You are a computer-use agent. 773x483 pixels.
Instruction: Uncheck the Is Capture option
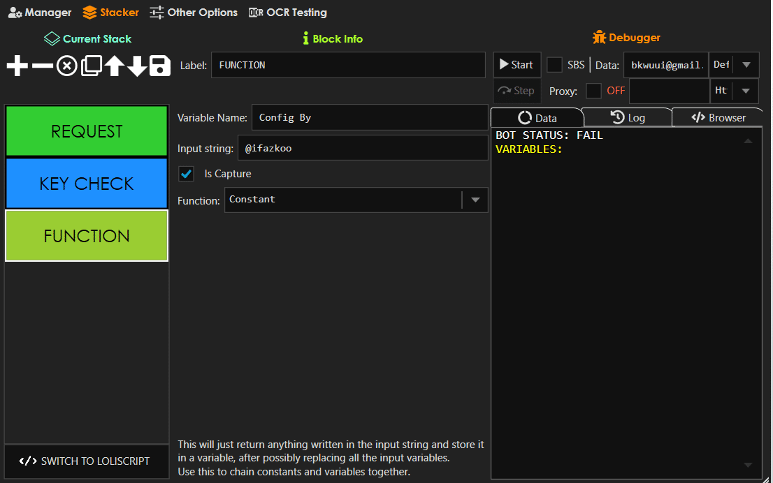(185, 173)
